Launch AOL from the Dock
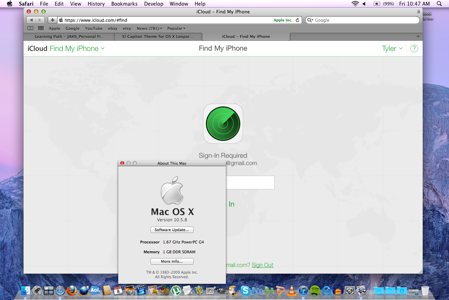This screenshot has width=449, height=300. [95, 291]
